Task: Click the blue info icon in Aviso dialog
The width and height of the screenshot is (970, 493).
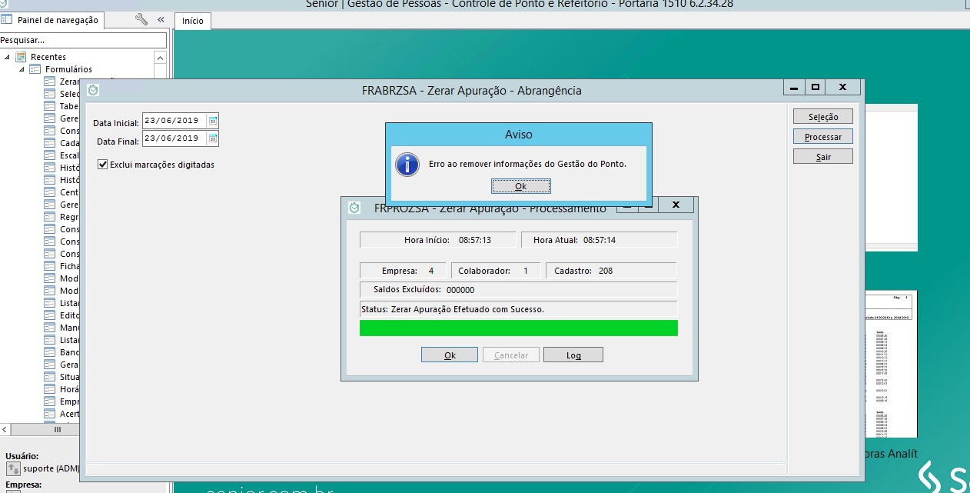Action: (407, 164)
